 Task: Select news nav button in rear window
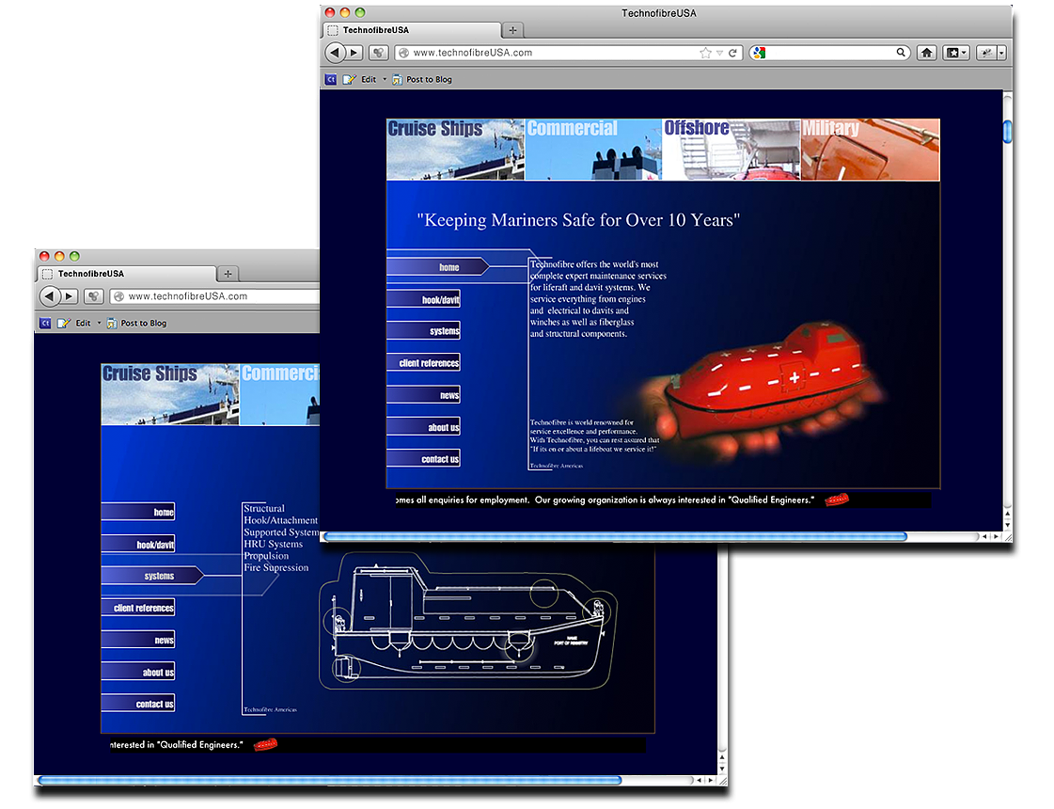coord(138,640)
